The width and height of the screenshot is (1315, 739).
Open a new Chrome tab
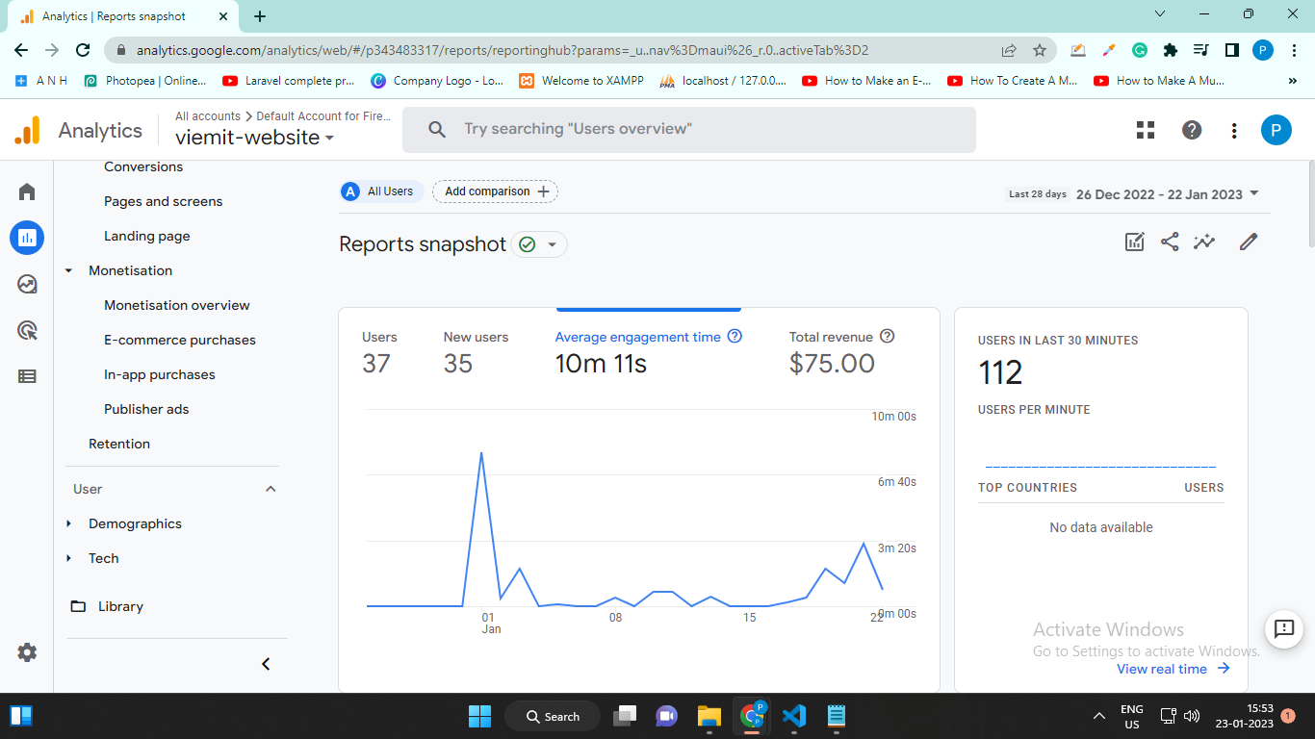click(x=260, y=16)
